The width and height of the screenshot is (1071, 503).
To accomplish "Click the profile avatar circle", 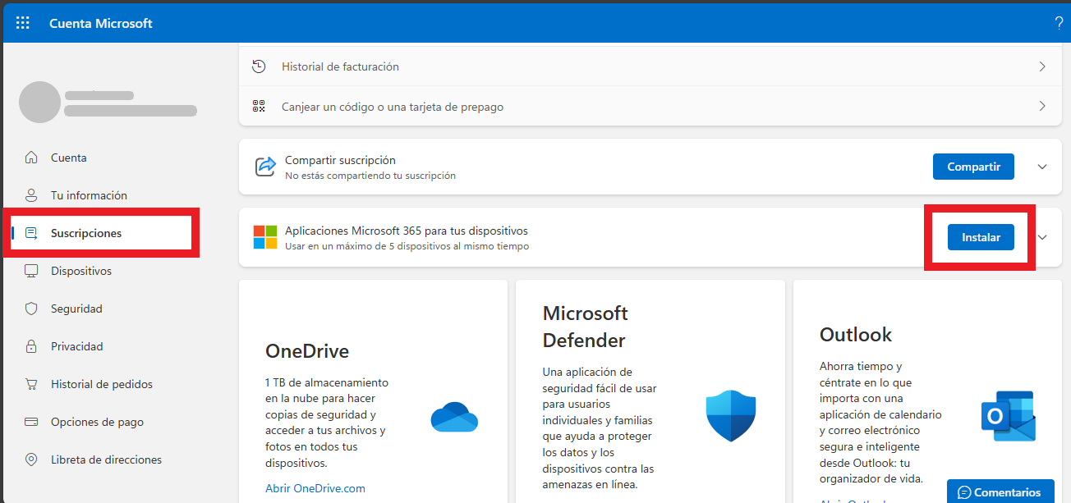I will [x=39, y=103].
